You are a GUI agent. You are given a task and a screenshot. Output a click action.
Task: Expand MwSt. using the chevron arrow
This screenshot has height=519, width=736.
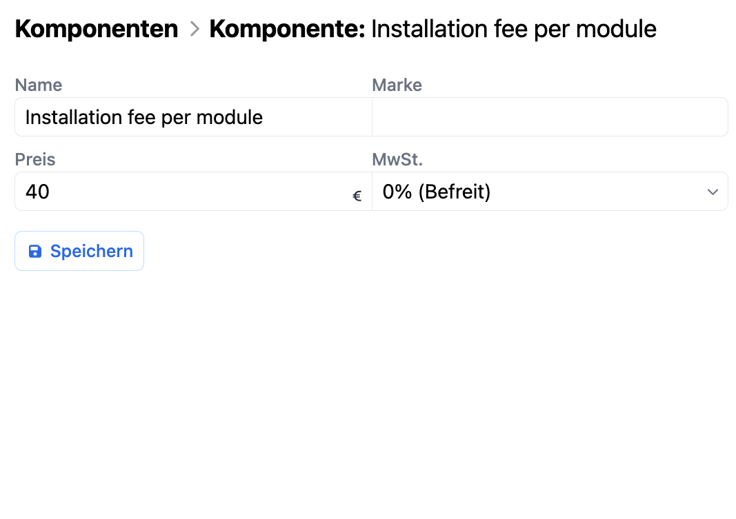(713, 192)
